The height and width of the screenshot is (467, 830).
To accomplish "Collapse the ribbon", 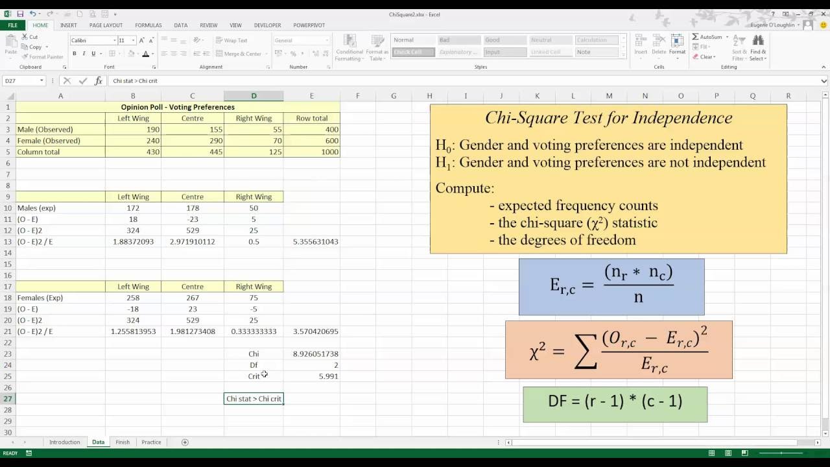I will [x=824, y=67].
